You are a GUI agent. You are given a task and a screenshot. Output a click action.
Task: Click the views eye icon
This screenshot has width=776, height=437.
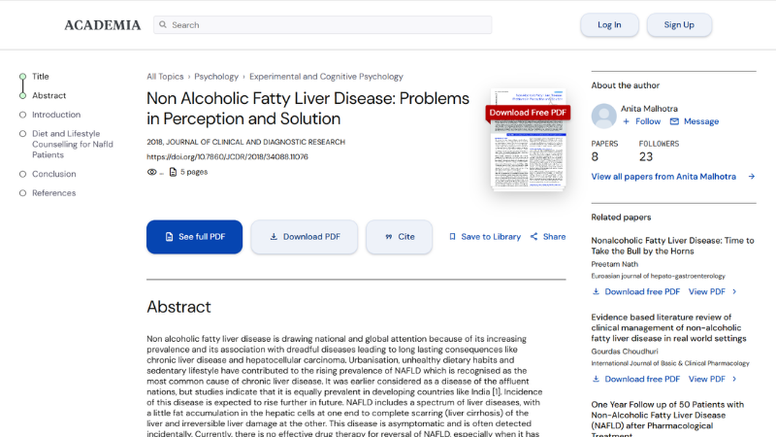(151, 172)
